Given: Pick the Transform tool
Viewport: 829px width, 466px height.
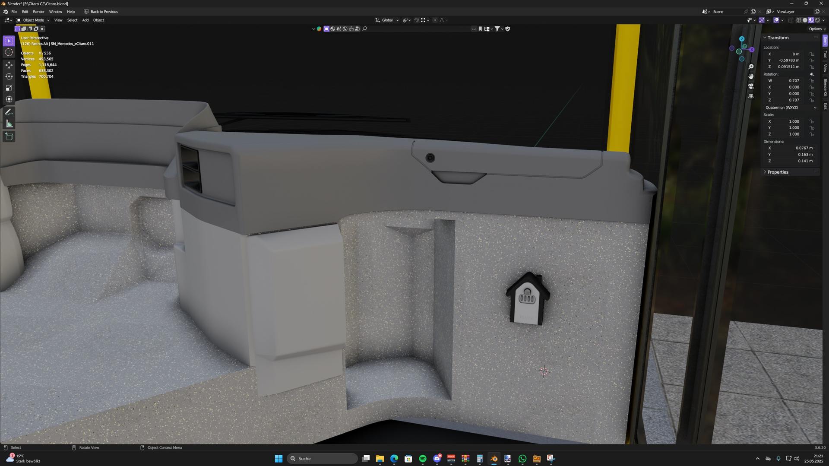Looking at the screenshot, I should [x=9, y=99].
